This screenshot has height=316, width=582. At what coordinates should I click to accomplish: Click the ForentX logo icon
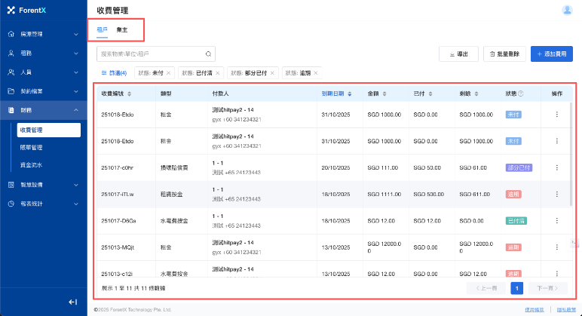point(11,11)
